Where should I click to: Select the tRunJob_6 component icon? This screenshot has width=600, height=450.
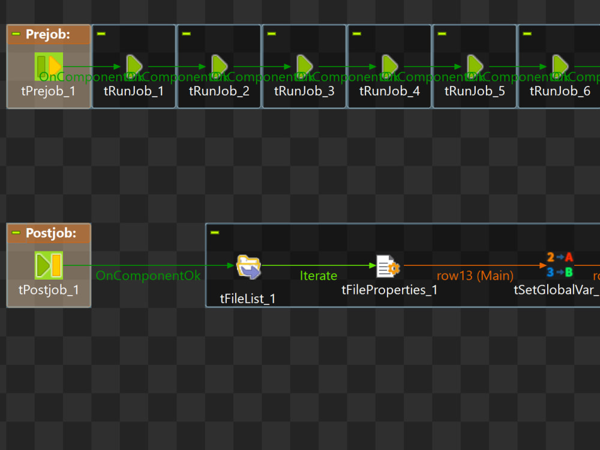point(560,66)
